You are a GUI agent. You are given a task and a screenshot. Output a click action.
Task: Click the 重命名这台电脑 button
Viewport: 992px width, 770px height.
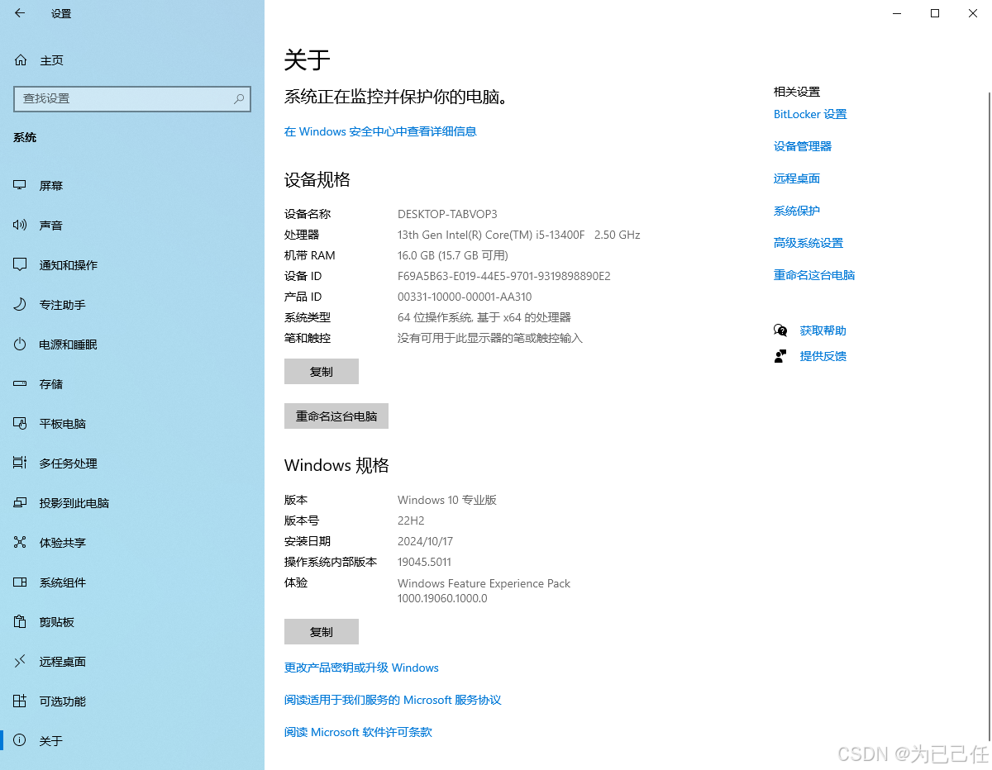pyautogui.click(x=336, y=416)
